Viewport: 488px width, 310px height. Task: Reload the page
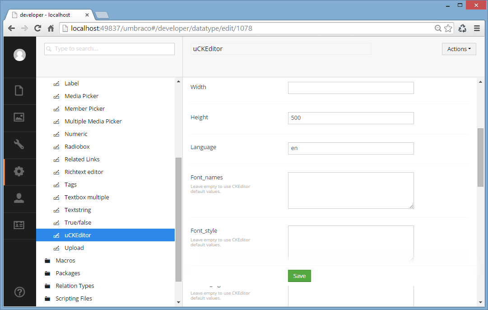37,28
